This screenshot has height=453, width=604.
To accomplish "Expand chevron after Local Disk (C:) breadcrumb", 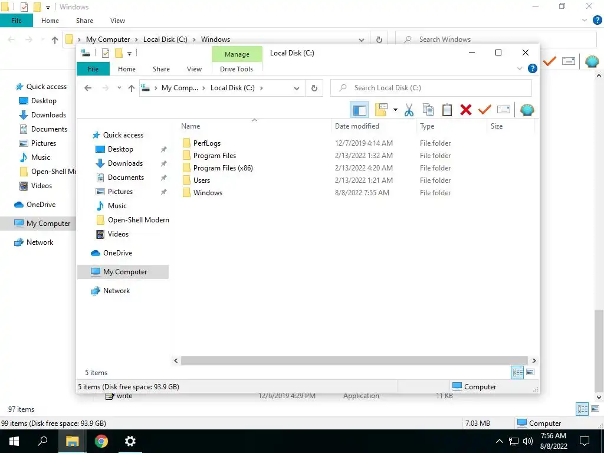I will tap(261, 88).
